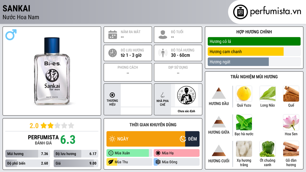Viewport: 306px width, 172px height.
Task: Select the Hoa Sen lotus image
Action: (291, 122)
